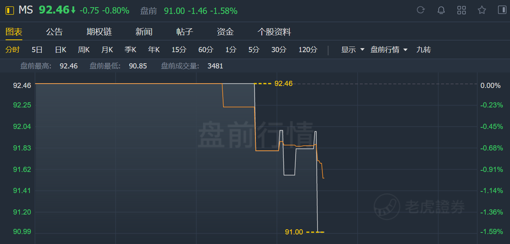Open the 期权链 tab
Viewport: 510px width, 244px height.
99,32
